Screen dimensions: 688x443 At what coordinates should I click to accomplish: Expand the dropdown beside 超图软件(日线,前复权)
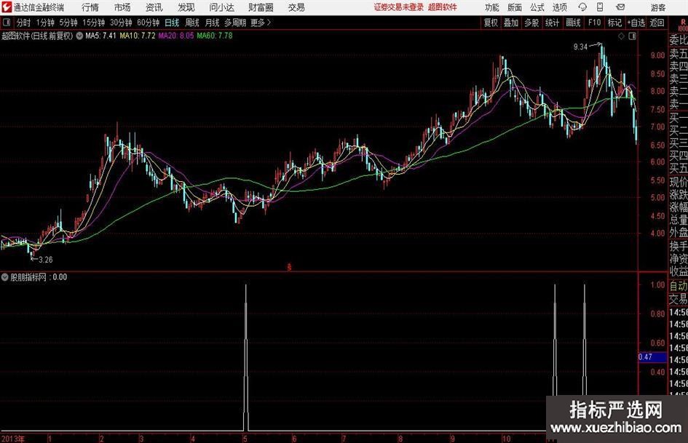79,36
